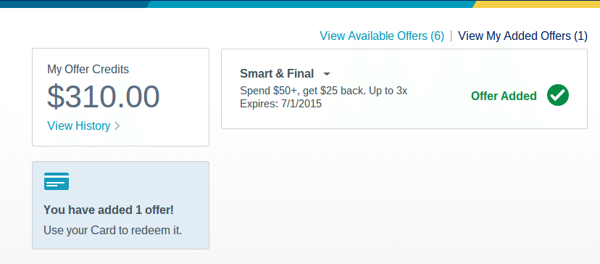Click the separator between the offers links
The image size is (600, 264).
[x=451, y=36]
